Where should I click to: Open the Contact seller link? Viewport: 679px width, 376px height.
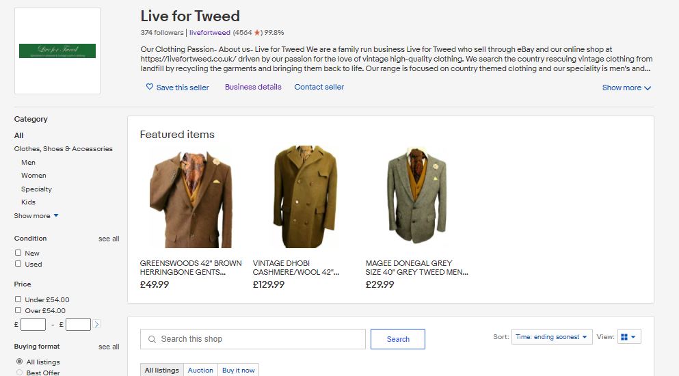(x=319, y=87)
